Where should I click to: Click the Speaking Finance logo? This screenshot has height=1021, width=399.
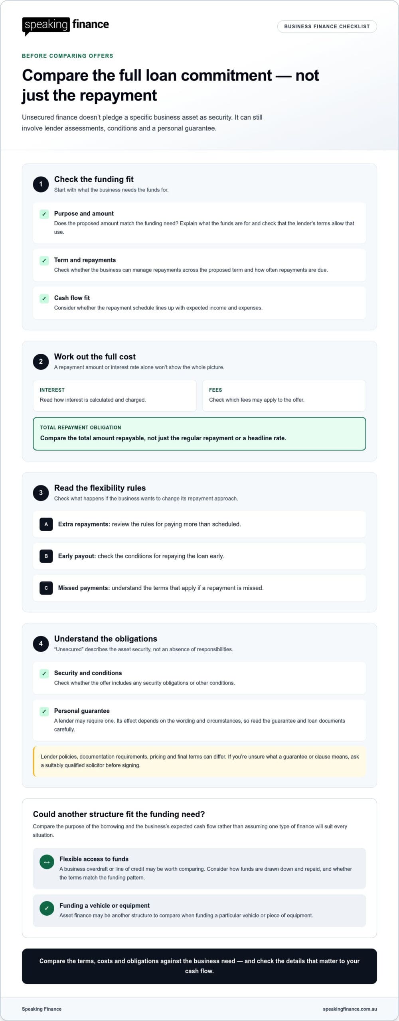(65, 26)
